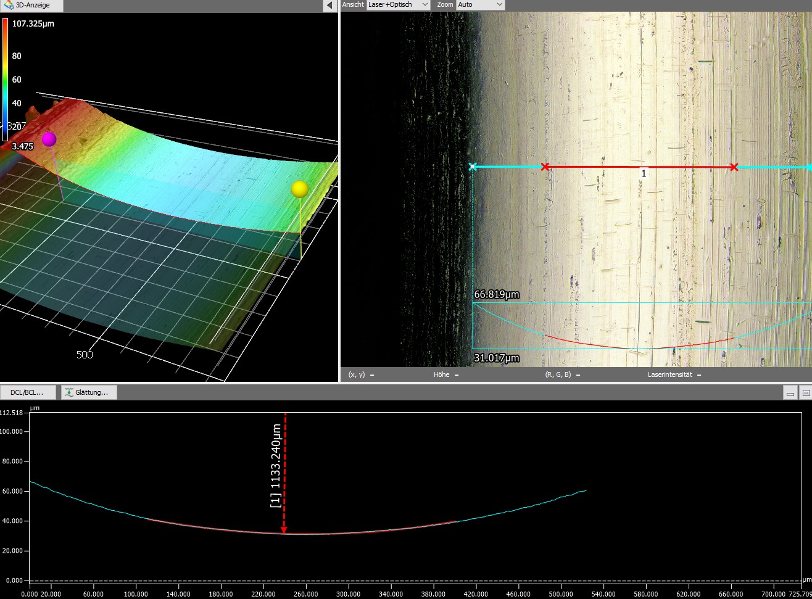Screen dimensions: 812x599
Task: Open the Ansicht dropdown showing Laser+Optisch
Action: 398,4
